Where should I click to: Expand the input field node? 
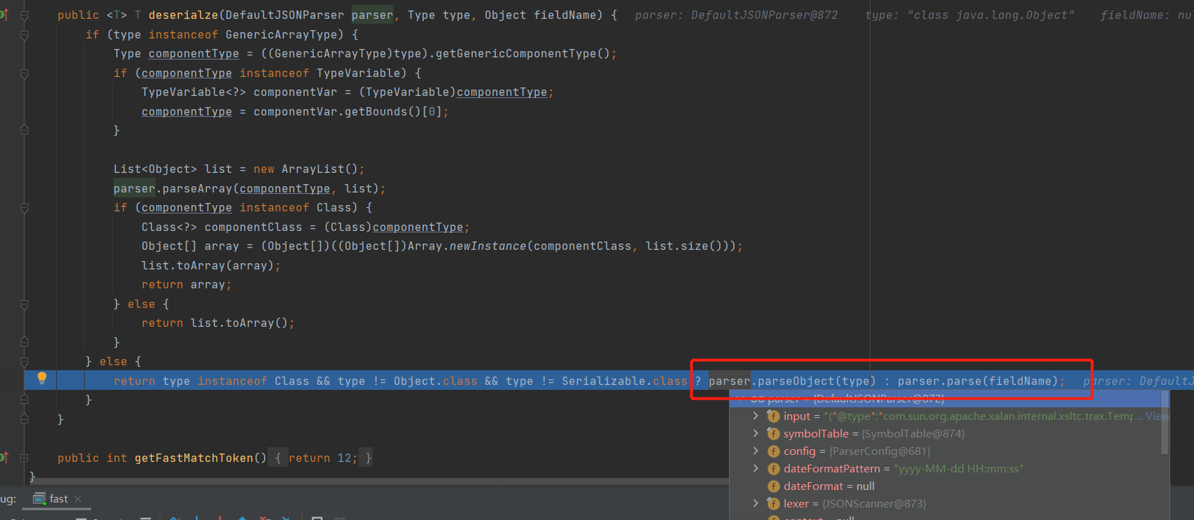756,416
